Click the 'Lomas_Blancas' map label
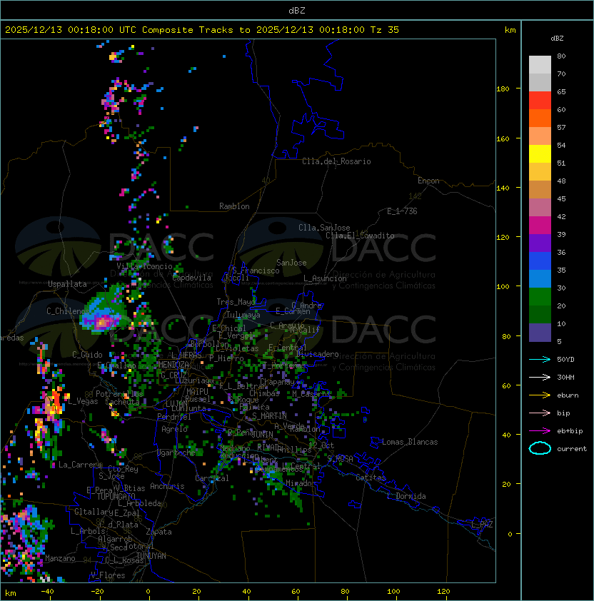Viewport: 594px width, 601px height. (410, 442)
